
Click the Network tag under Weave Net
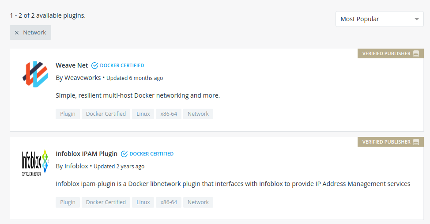click(198, 114)
